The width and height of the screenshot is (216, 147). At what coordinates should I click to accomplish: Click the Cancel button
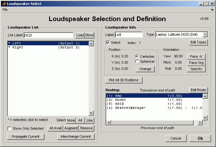tap(176, 138)
